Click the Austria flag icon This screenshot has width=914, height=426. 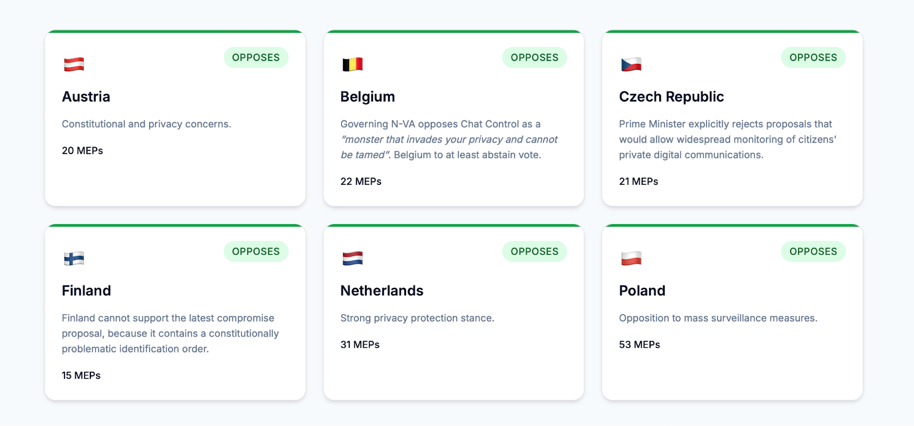pyautogui.click(x=74, y=64)
